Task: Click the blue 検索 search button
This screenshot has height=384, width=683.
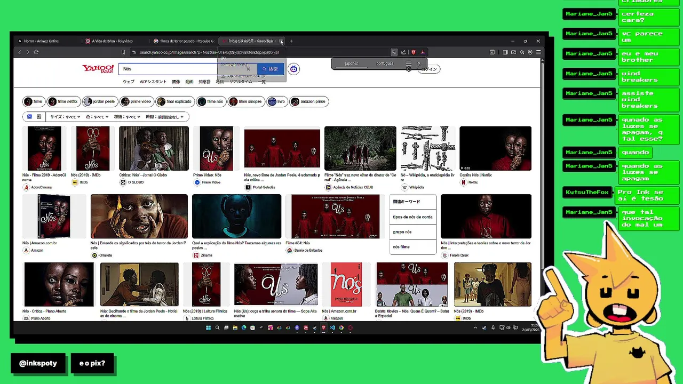Action: click(271, 69)
